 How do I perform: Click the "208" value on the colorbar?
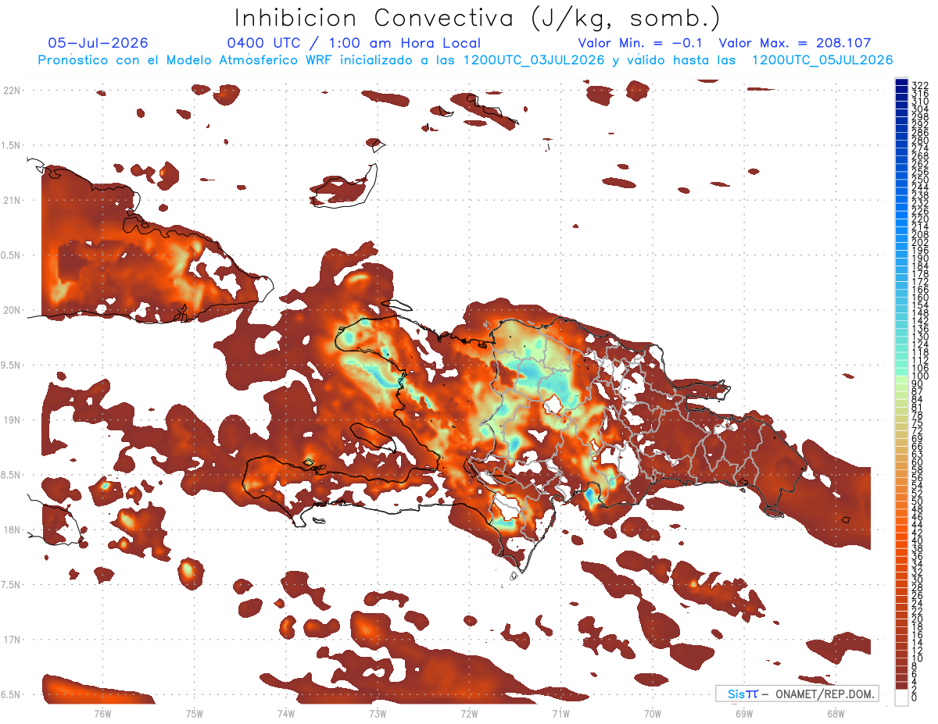click(x=919, y=234)
